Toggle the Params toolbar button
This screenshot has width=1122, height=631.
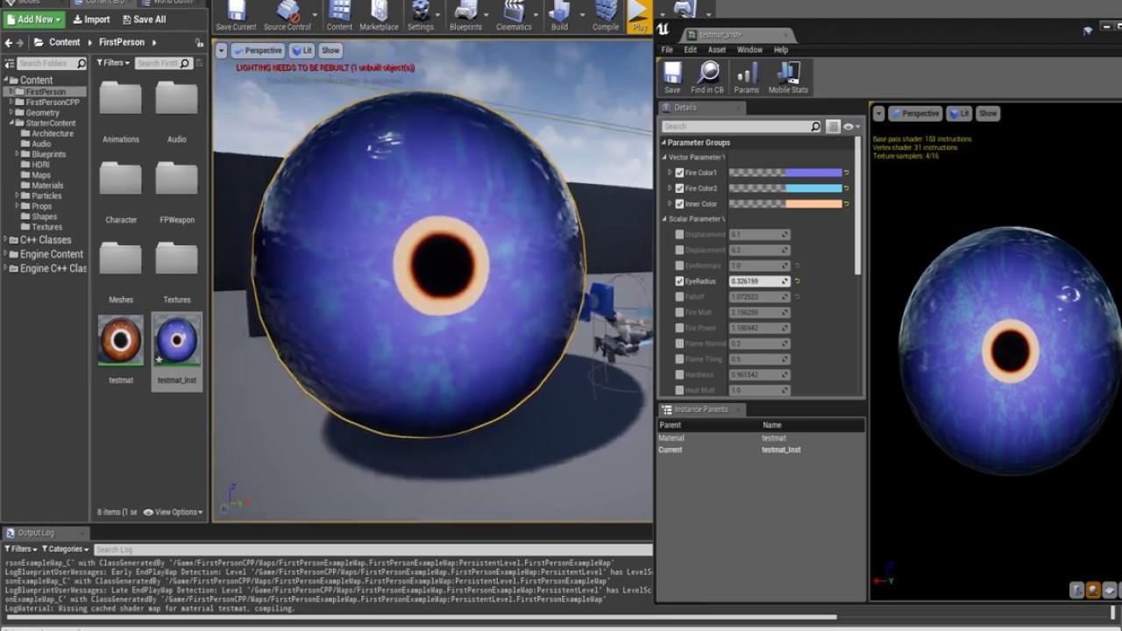pyautogui.click(x=747, y=77)
